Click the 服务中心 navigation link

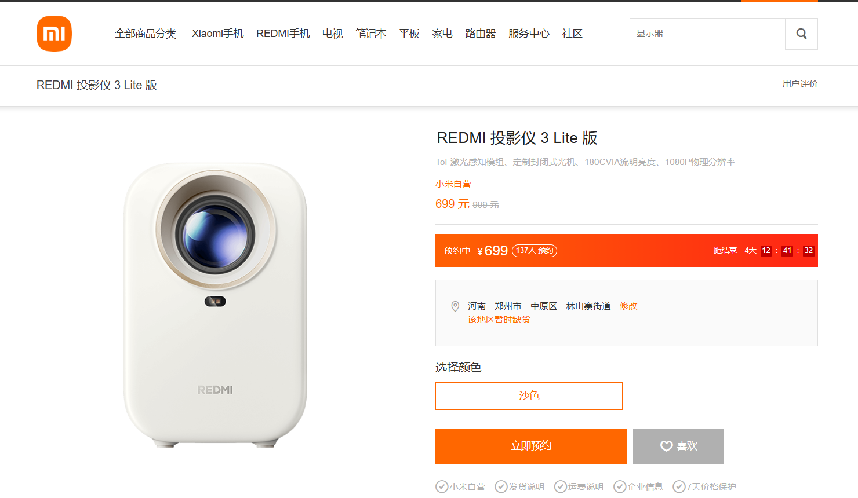(x=529, y=34)
